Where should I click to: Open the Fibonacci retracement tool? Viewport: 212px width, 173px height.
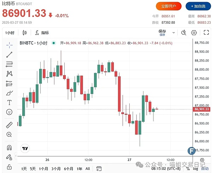9,64
